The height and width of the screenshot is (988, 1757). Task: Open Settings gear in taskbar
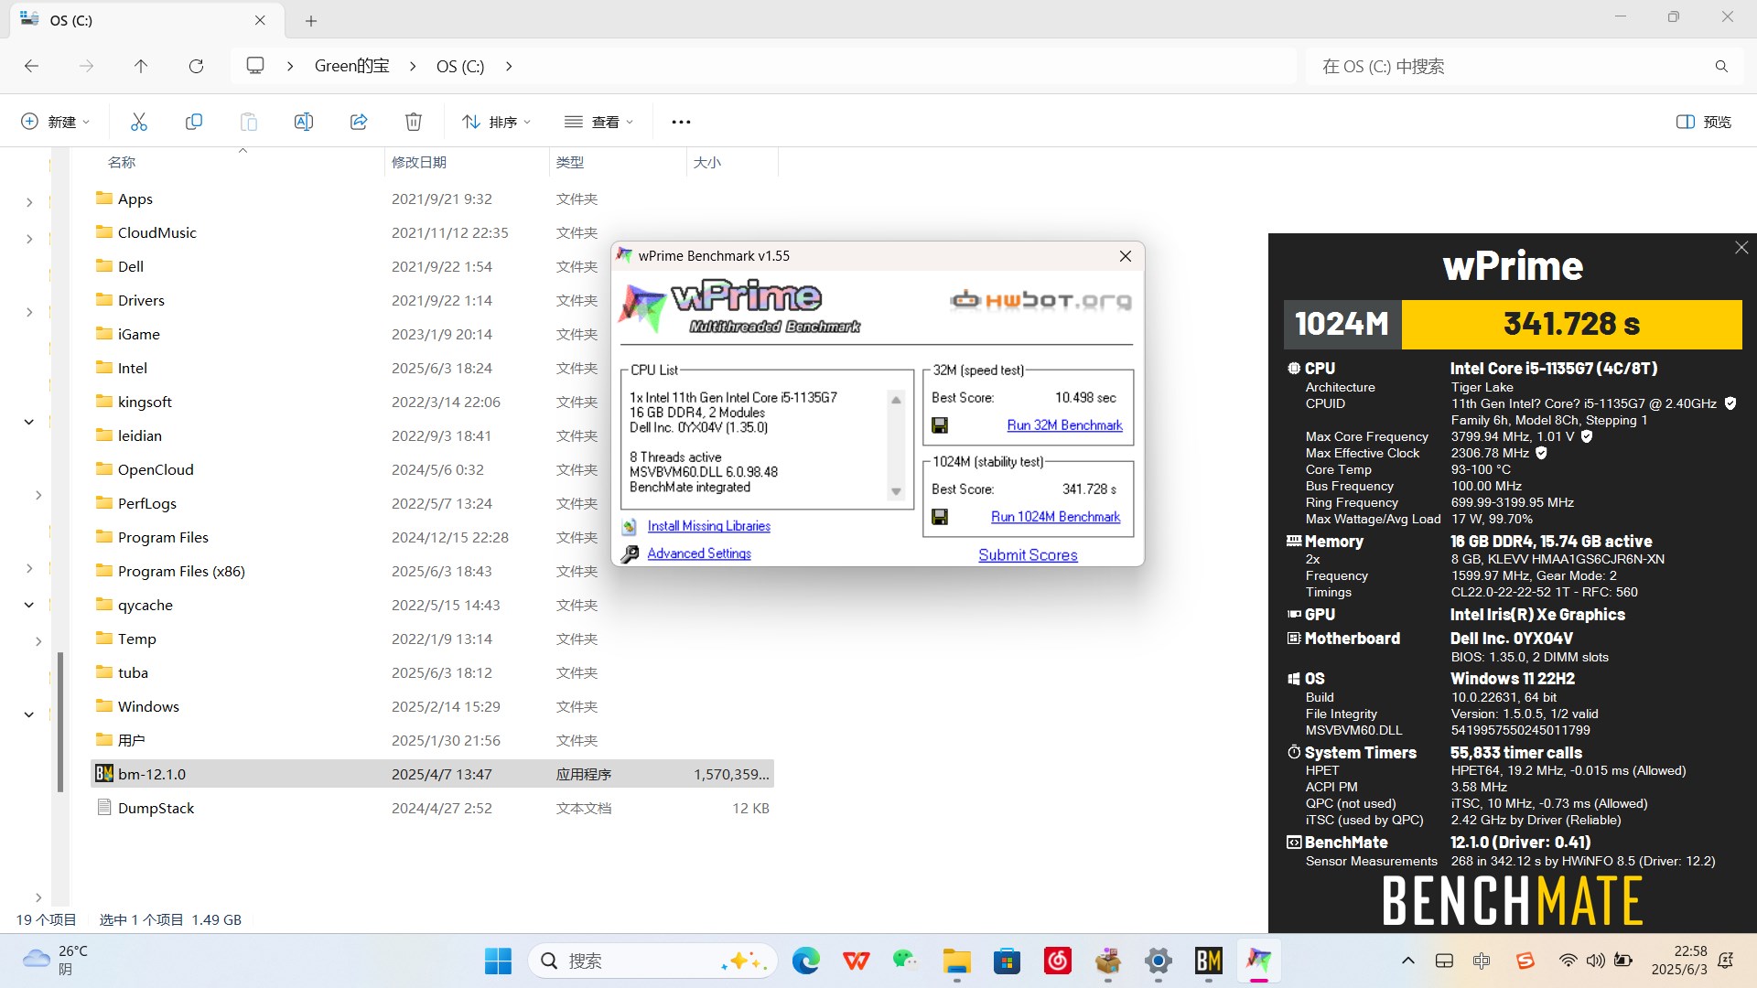pos(1159,961)
